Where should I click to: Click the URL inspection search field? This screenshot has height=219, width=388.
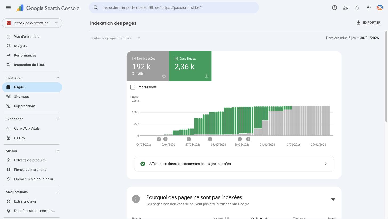pos(174,7)
